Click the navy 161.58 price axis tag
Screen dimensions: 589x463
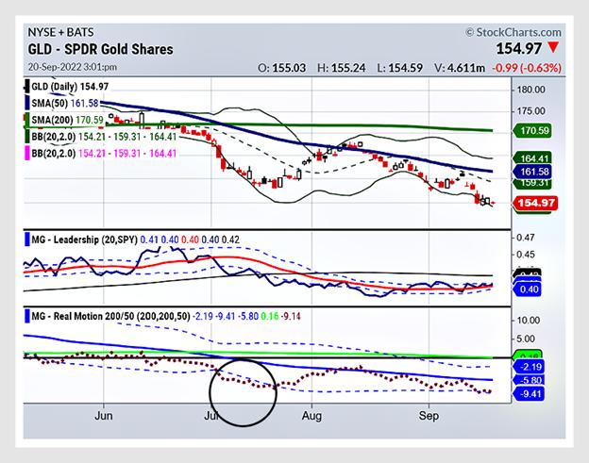pos(532,172)
